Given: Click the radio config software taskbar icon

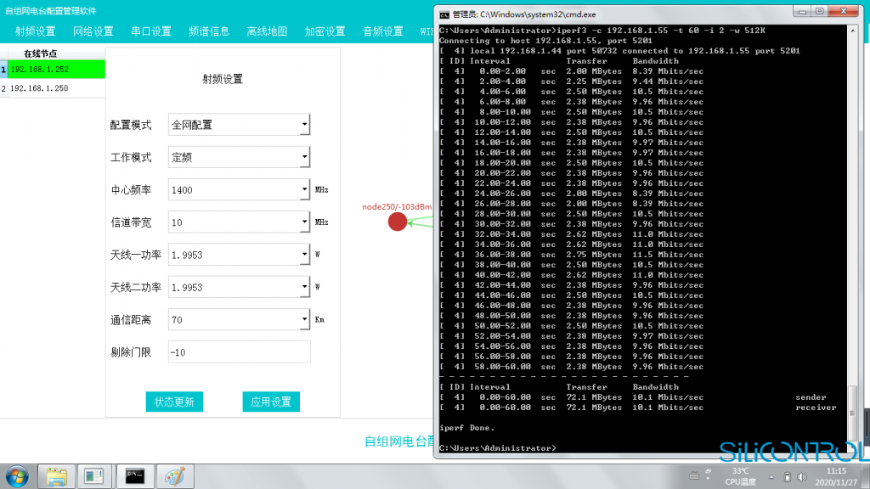Looking at the screenshot, I should click(94, 475).
